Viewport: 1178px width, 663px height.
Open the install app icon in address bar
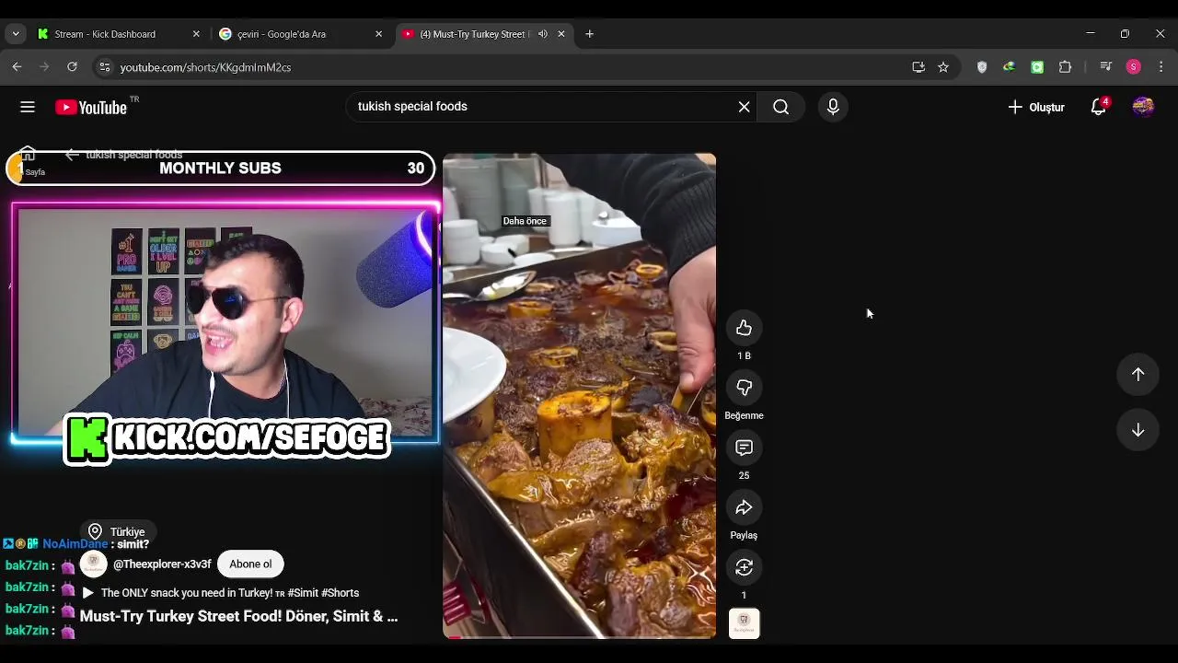[918, 67]
